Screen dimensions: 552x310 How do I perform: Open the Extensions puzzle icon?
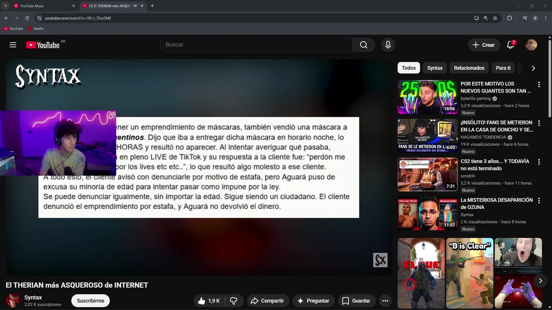click(510, 18)
